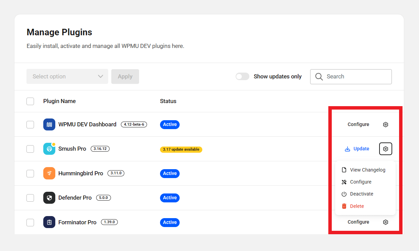The width and height of the screenshot is (419, 251).
Task: Click the 3.11.0 version tag
Action: pyautogui.click(x=116, y=173)
